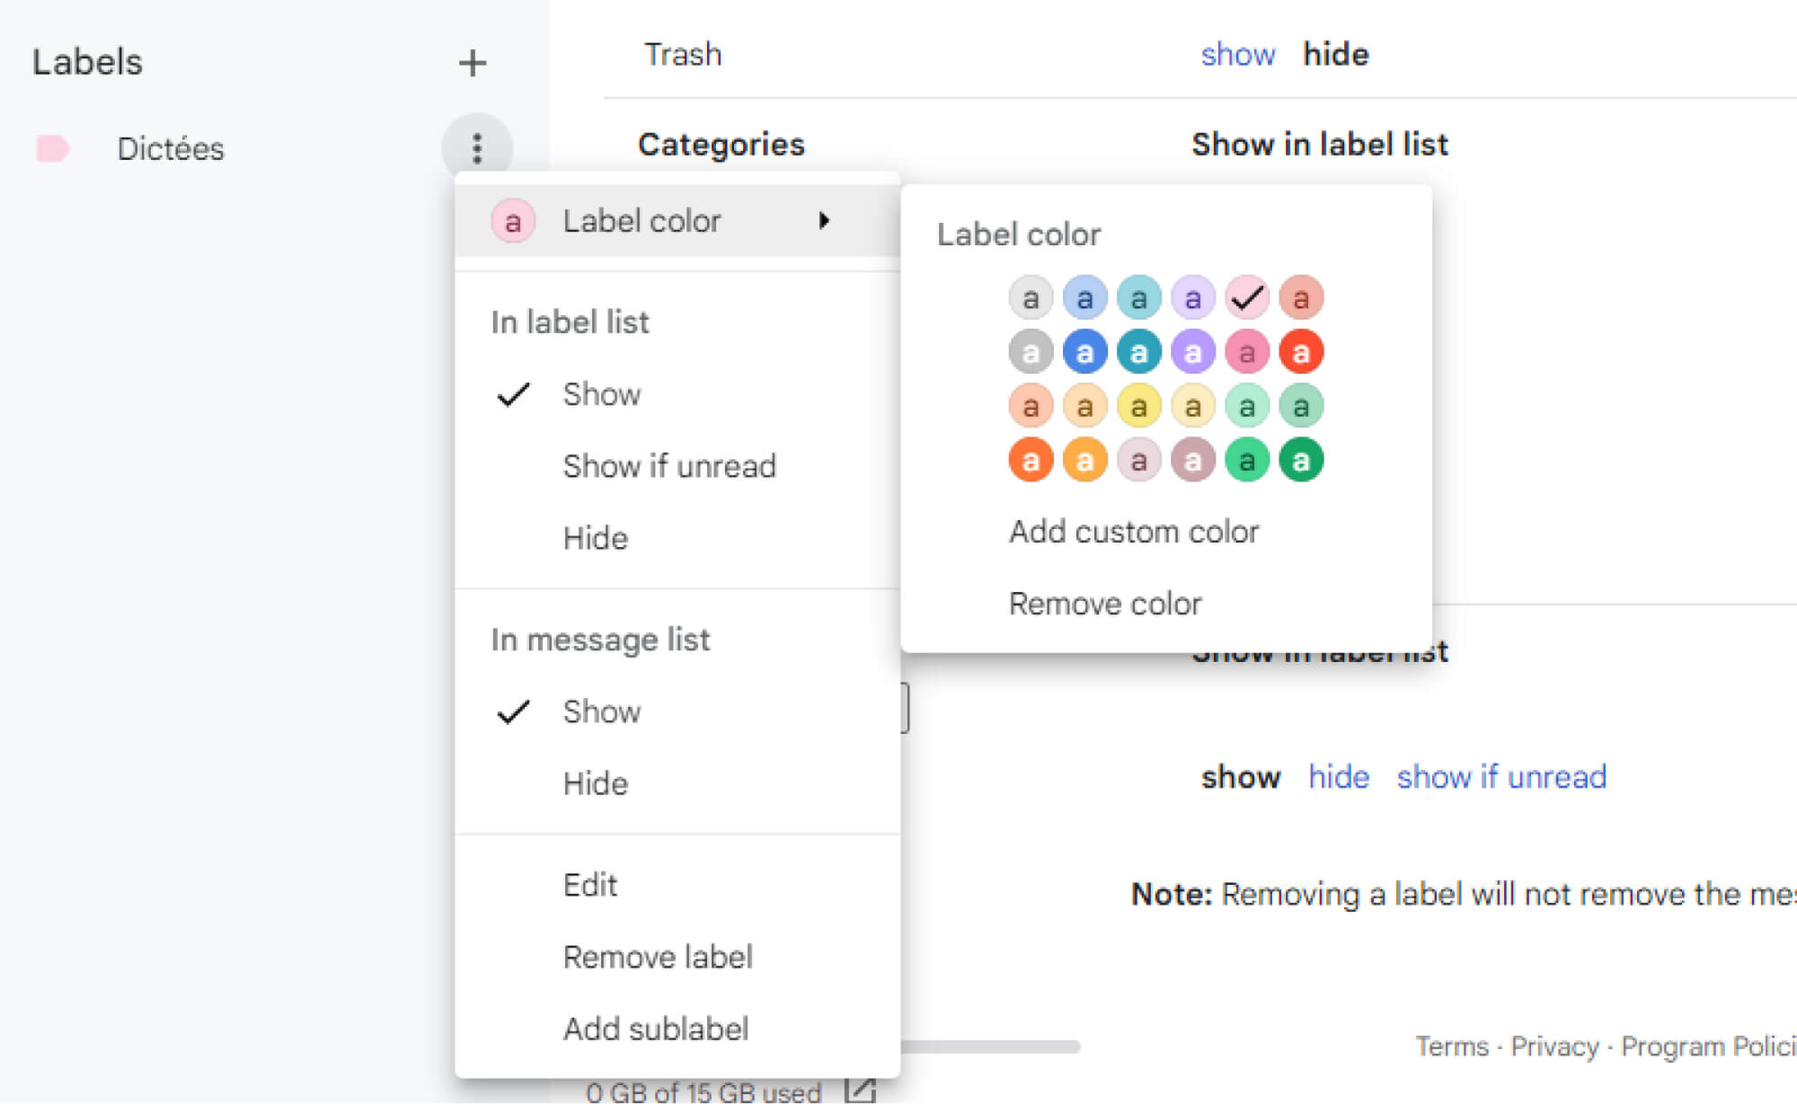Click the three-dot menu next to Dictées
Viewport: 1797px width, 1104px height.
pos(477,148)
